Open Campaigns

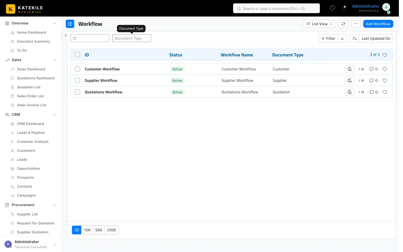point(26,196)
